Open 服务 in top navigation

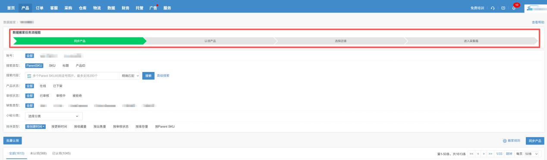coord(167,8)
